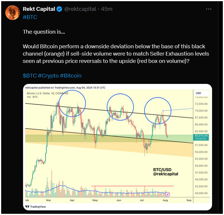Open the #BTC hashtag at top

tap(30, 17)
